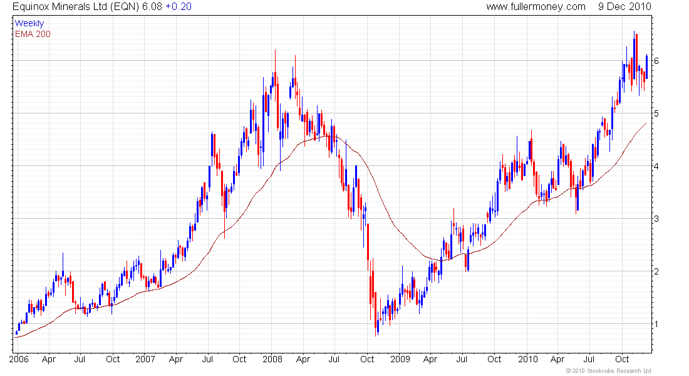Click the '+0.20' price change value

179,7
